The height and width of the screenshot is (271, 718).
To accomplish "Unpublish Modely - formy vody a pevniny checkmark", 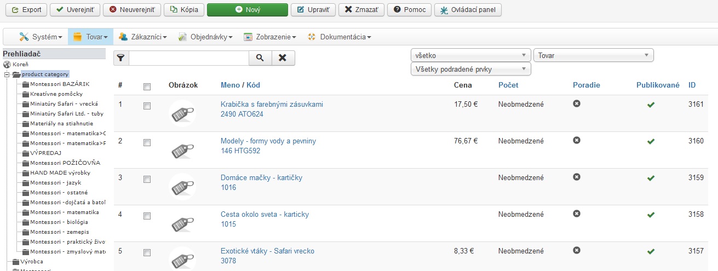I will pos(651,141).
